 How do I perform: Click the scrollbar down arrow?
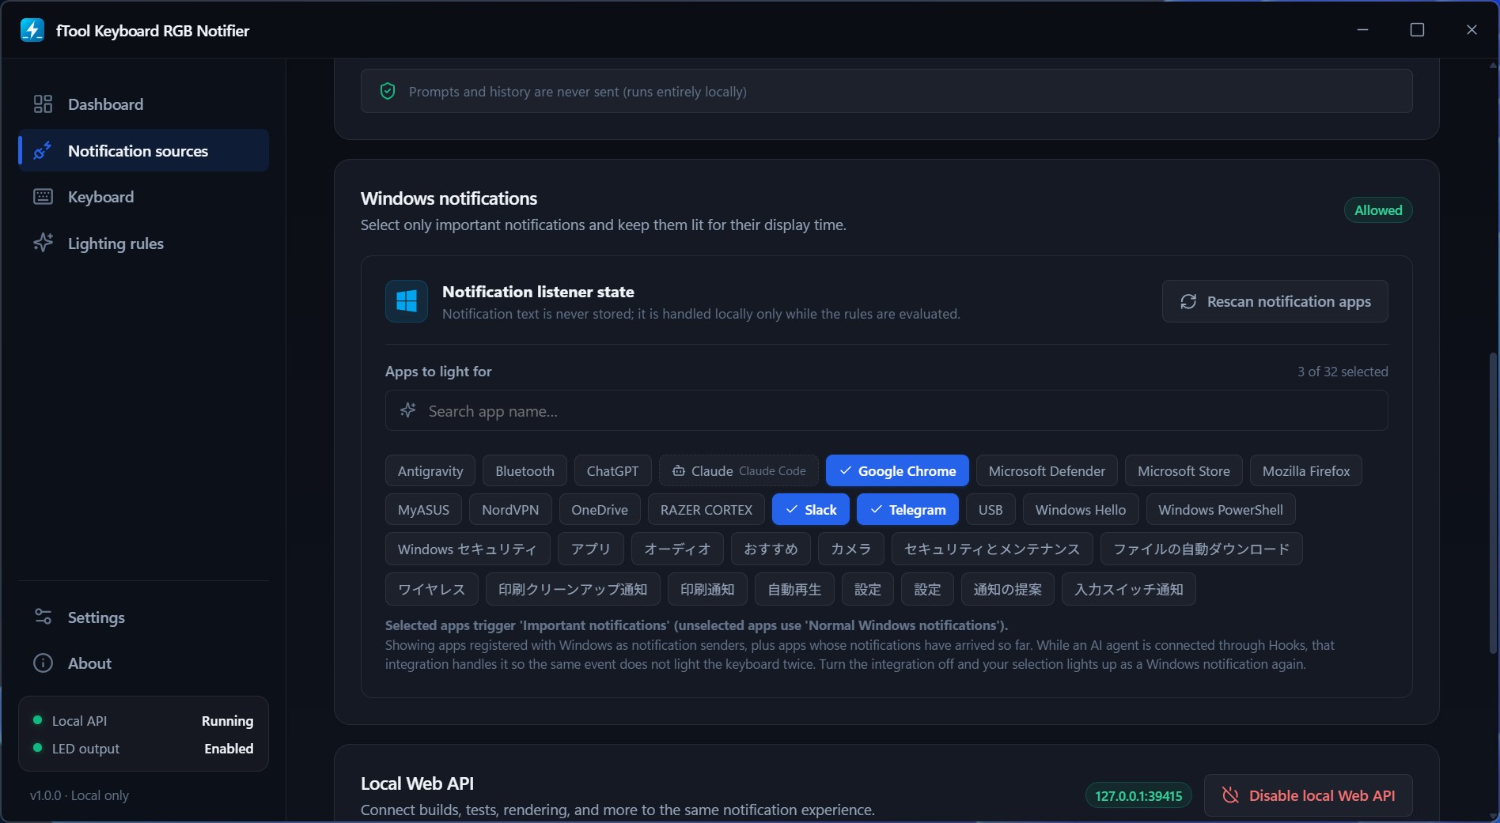(1493, 816)
